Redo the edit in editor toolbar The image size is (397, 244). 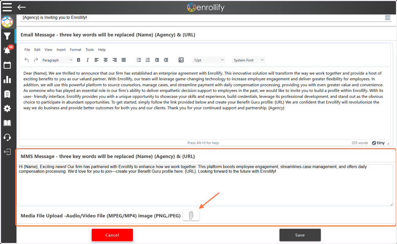click(x=36, y=60)
